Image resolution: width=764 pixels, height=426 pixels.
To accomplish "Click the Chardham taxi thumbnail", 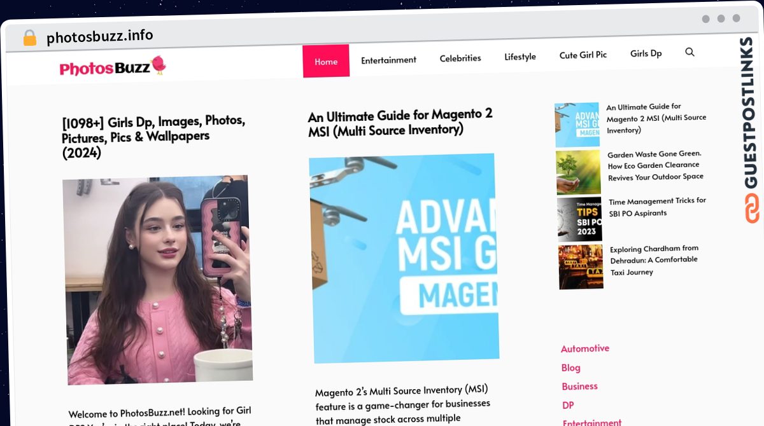I will 581,267.
